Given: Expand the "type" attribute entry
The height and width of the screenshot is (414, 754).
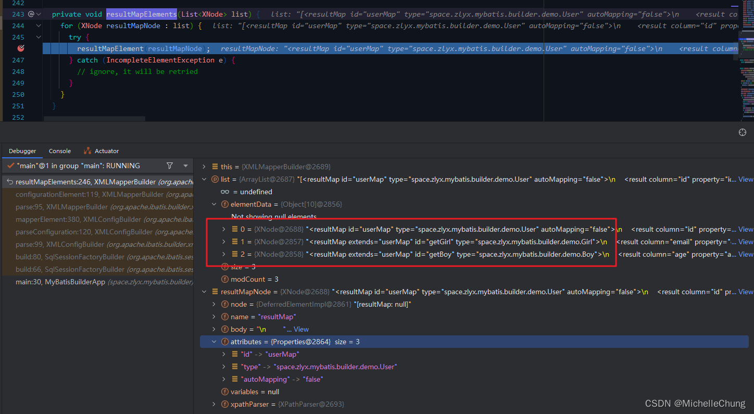Looking at the screenshot, I should click(x=224, y=367).
